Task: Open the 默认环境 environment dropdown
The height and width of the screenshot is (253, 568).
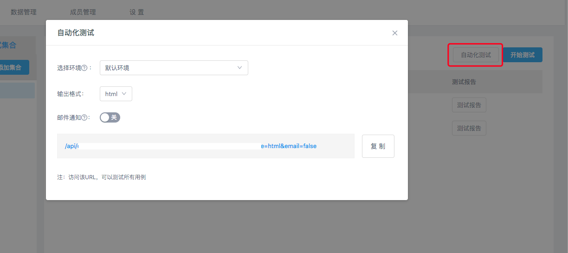Action: pyautogui.click(x=174, y=68)
